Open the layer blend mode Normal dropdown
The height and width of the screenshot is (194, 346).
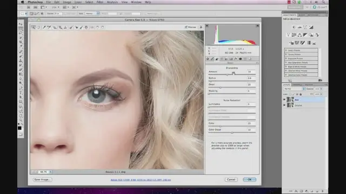[294, 89]
